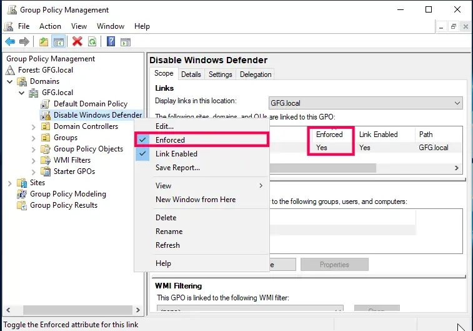Open the File menu

point(24,26)
